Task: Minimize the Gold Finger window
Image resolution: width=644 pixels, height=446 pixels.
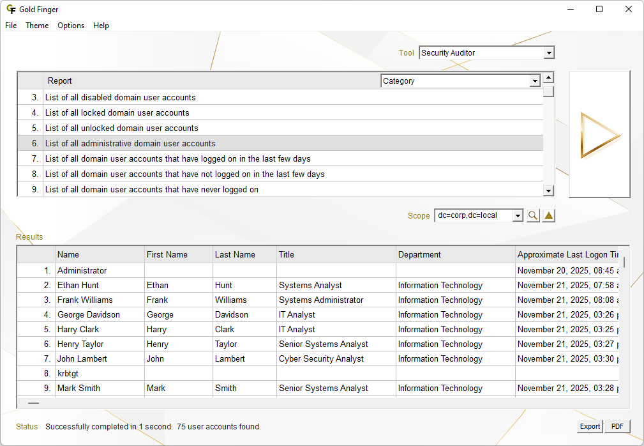Action: tap(571, 9)
